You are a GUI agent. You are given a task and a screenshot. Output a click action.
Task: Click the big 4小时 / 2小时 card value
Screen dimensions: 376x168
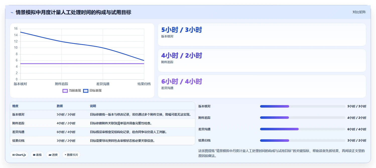point(181,56)
